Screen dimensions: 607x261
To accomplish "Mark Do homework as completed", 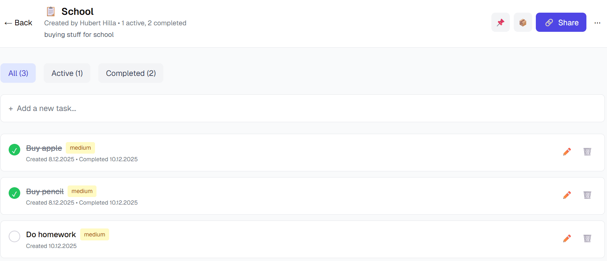I will tap(14, 236).
